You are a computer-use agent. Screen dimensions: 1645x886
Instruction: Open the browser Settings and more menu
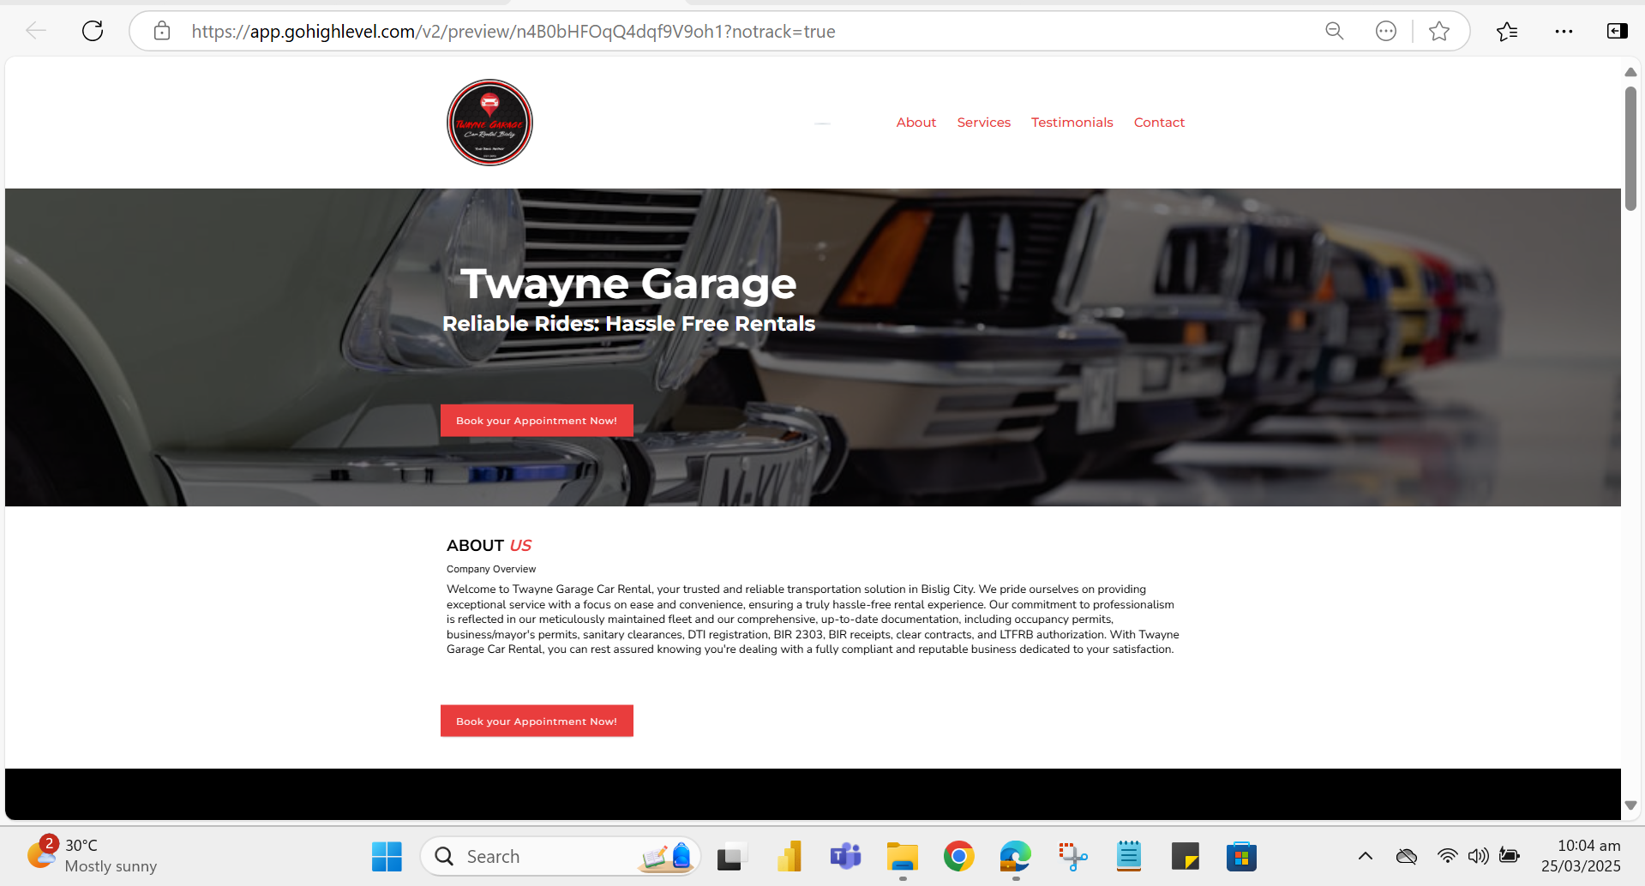click(1564, 32)
